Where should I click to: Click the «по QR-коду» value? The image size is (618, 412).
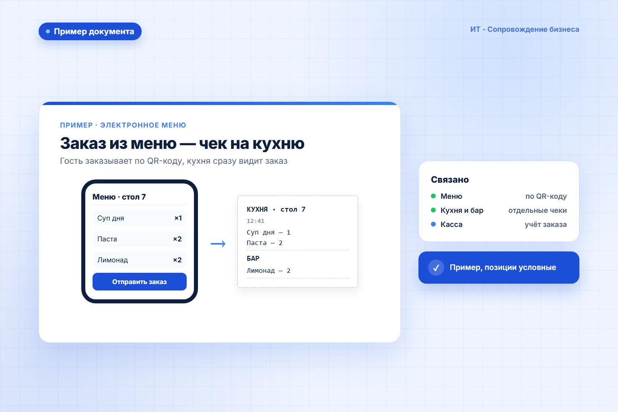pyautogui.click(x=546, y=196)
